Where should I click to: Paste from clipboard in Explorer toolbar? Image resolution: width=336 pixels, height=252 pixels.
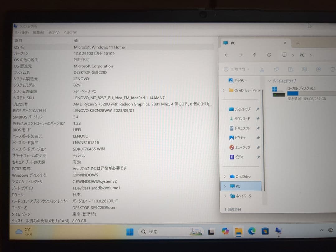point(290,69)
